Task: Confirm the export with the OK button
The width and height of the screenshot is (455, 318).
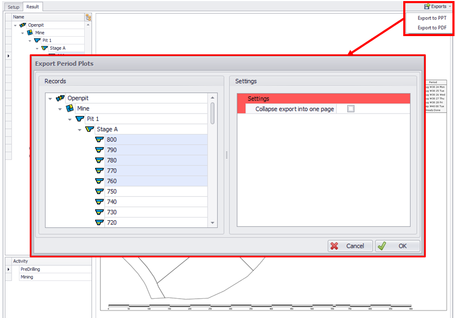Action: [397, 246]
